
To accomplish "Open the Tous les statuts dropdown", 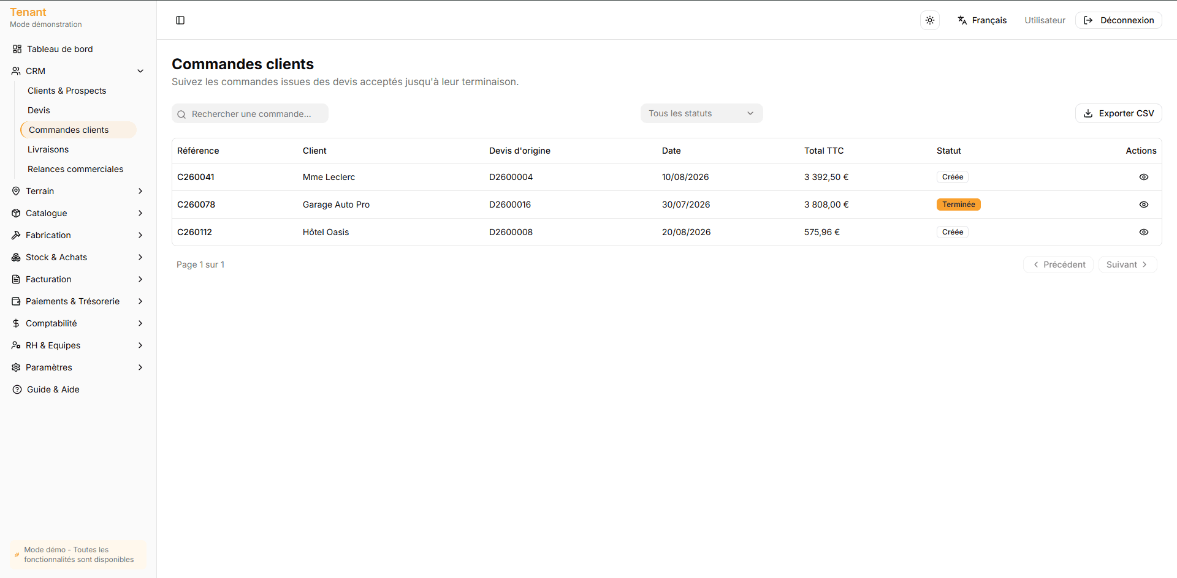I will 701,113.
